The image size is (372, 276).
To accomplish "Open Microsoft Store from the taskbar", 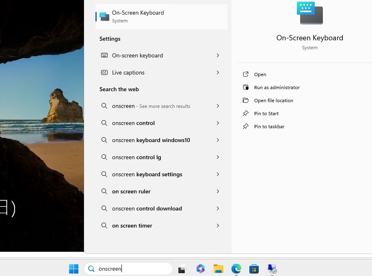I will click(x=254, y=269).
